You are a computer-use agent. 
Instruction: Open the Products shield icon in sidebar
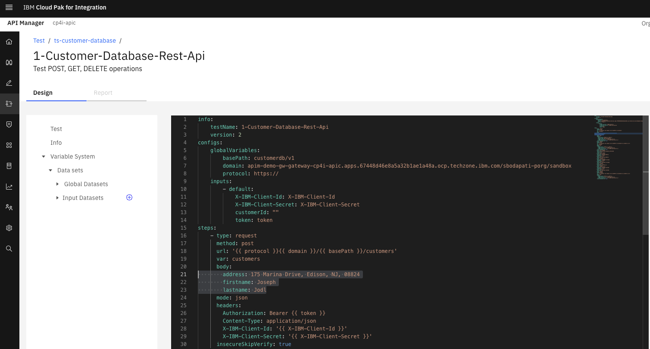click(9, 125)
